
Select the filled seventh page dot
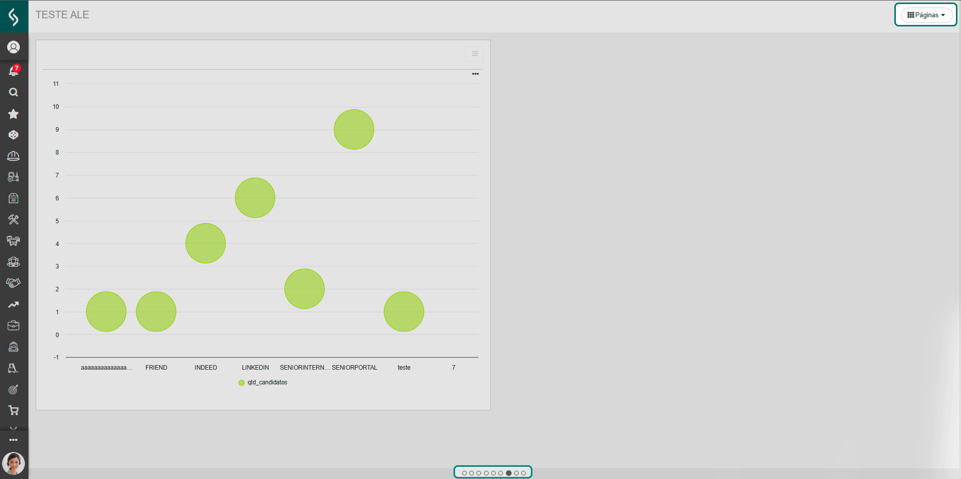point(508,473)
